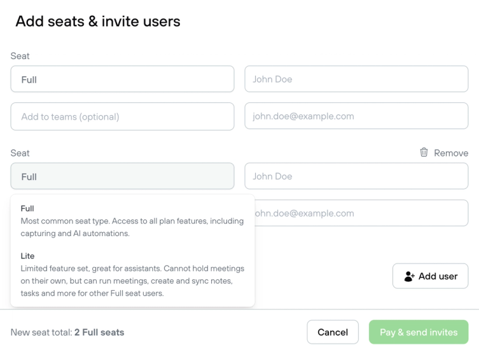The height and width of the screenshot is (350, 479).
Task: Click the first user's John Doe name field
Action: click(x=356, y=80)
